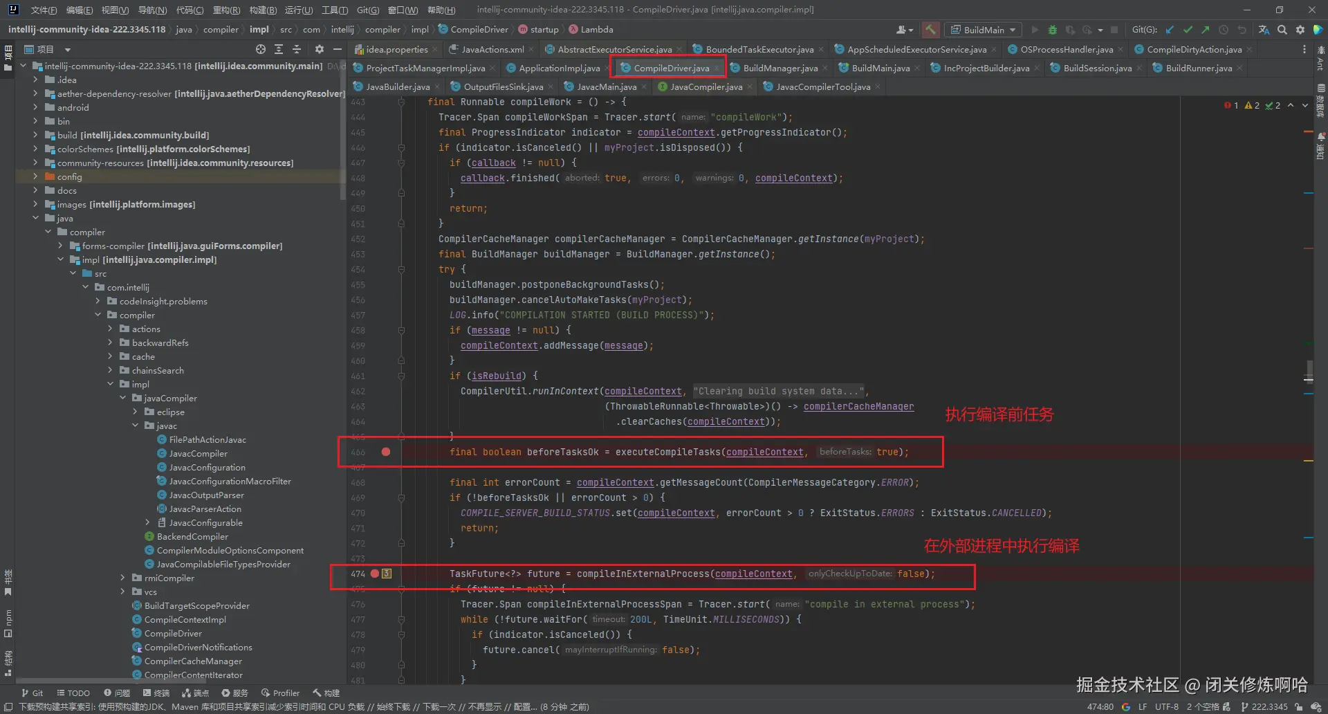The height and width of the screenshot is (714, 1328).
Task: Select BackendCompiler in the project tree
Action: [x=186, y=536]
